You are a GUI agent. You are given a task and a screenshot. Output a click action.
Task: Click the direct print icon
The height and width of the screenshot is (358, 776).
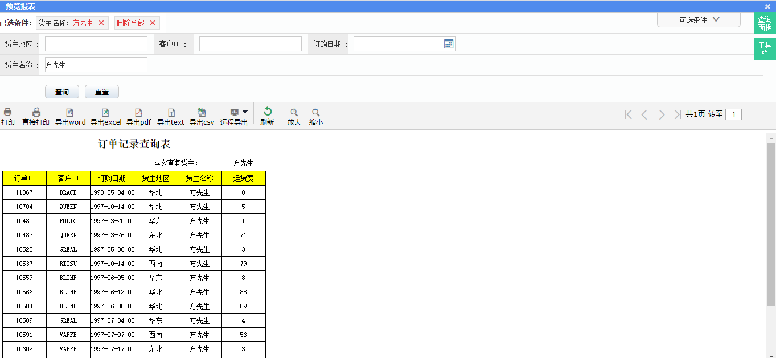click(x=36, y=113)
